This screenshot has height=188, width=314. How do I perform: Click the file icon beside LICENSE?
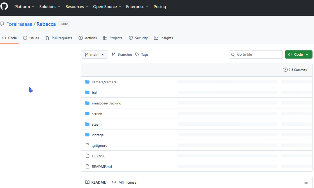(87, 156)
